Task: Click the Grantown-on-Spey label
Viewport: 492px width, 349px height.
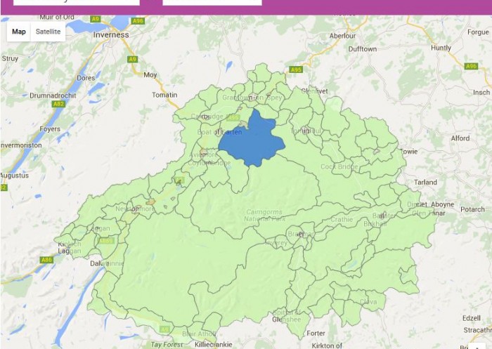Action: [252, 98]
